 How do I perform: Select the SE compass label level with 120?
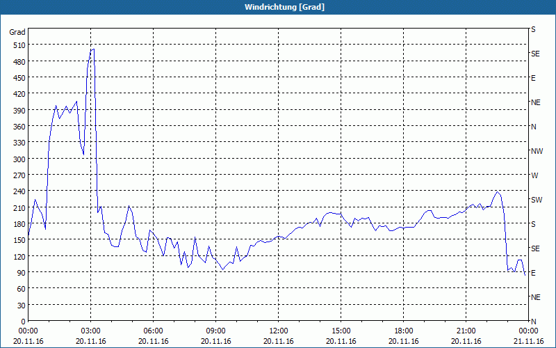[x=535, y=248]
